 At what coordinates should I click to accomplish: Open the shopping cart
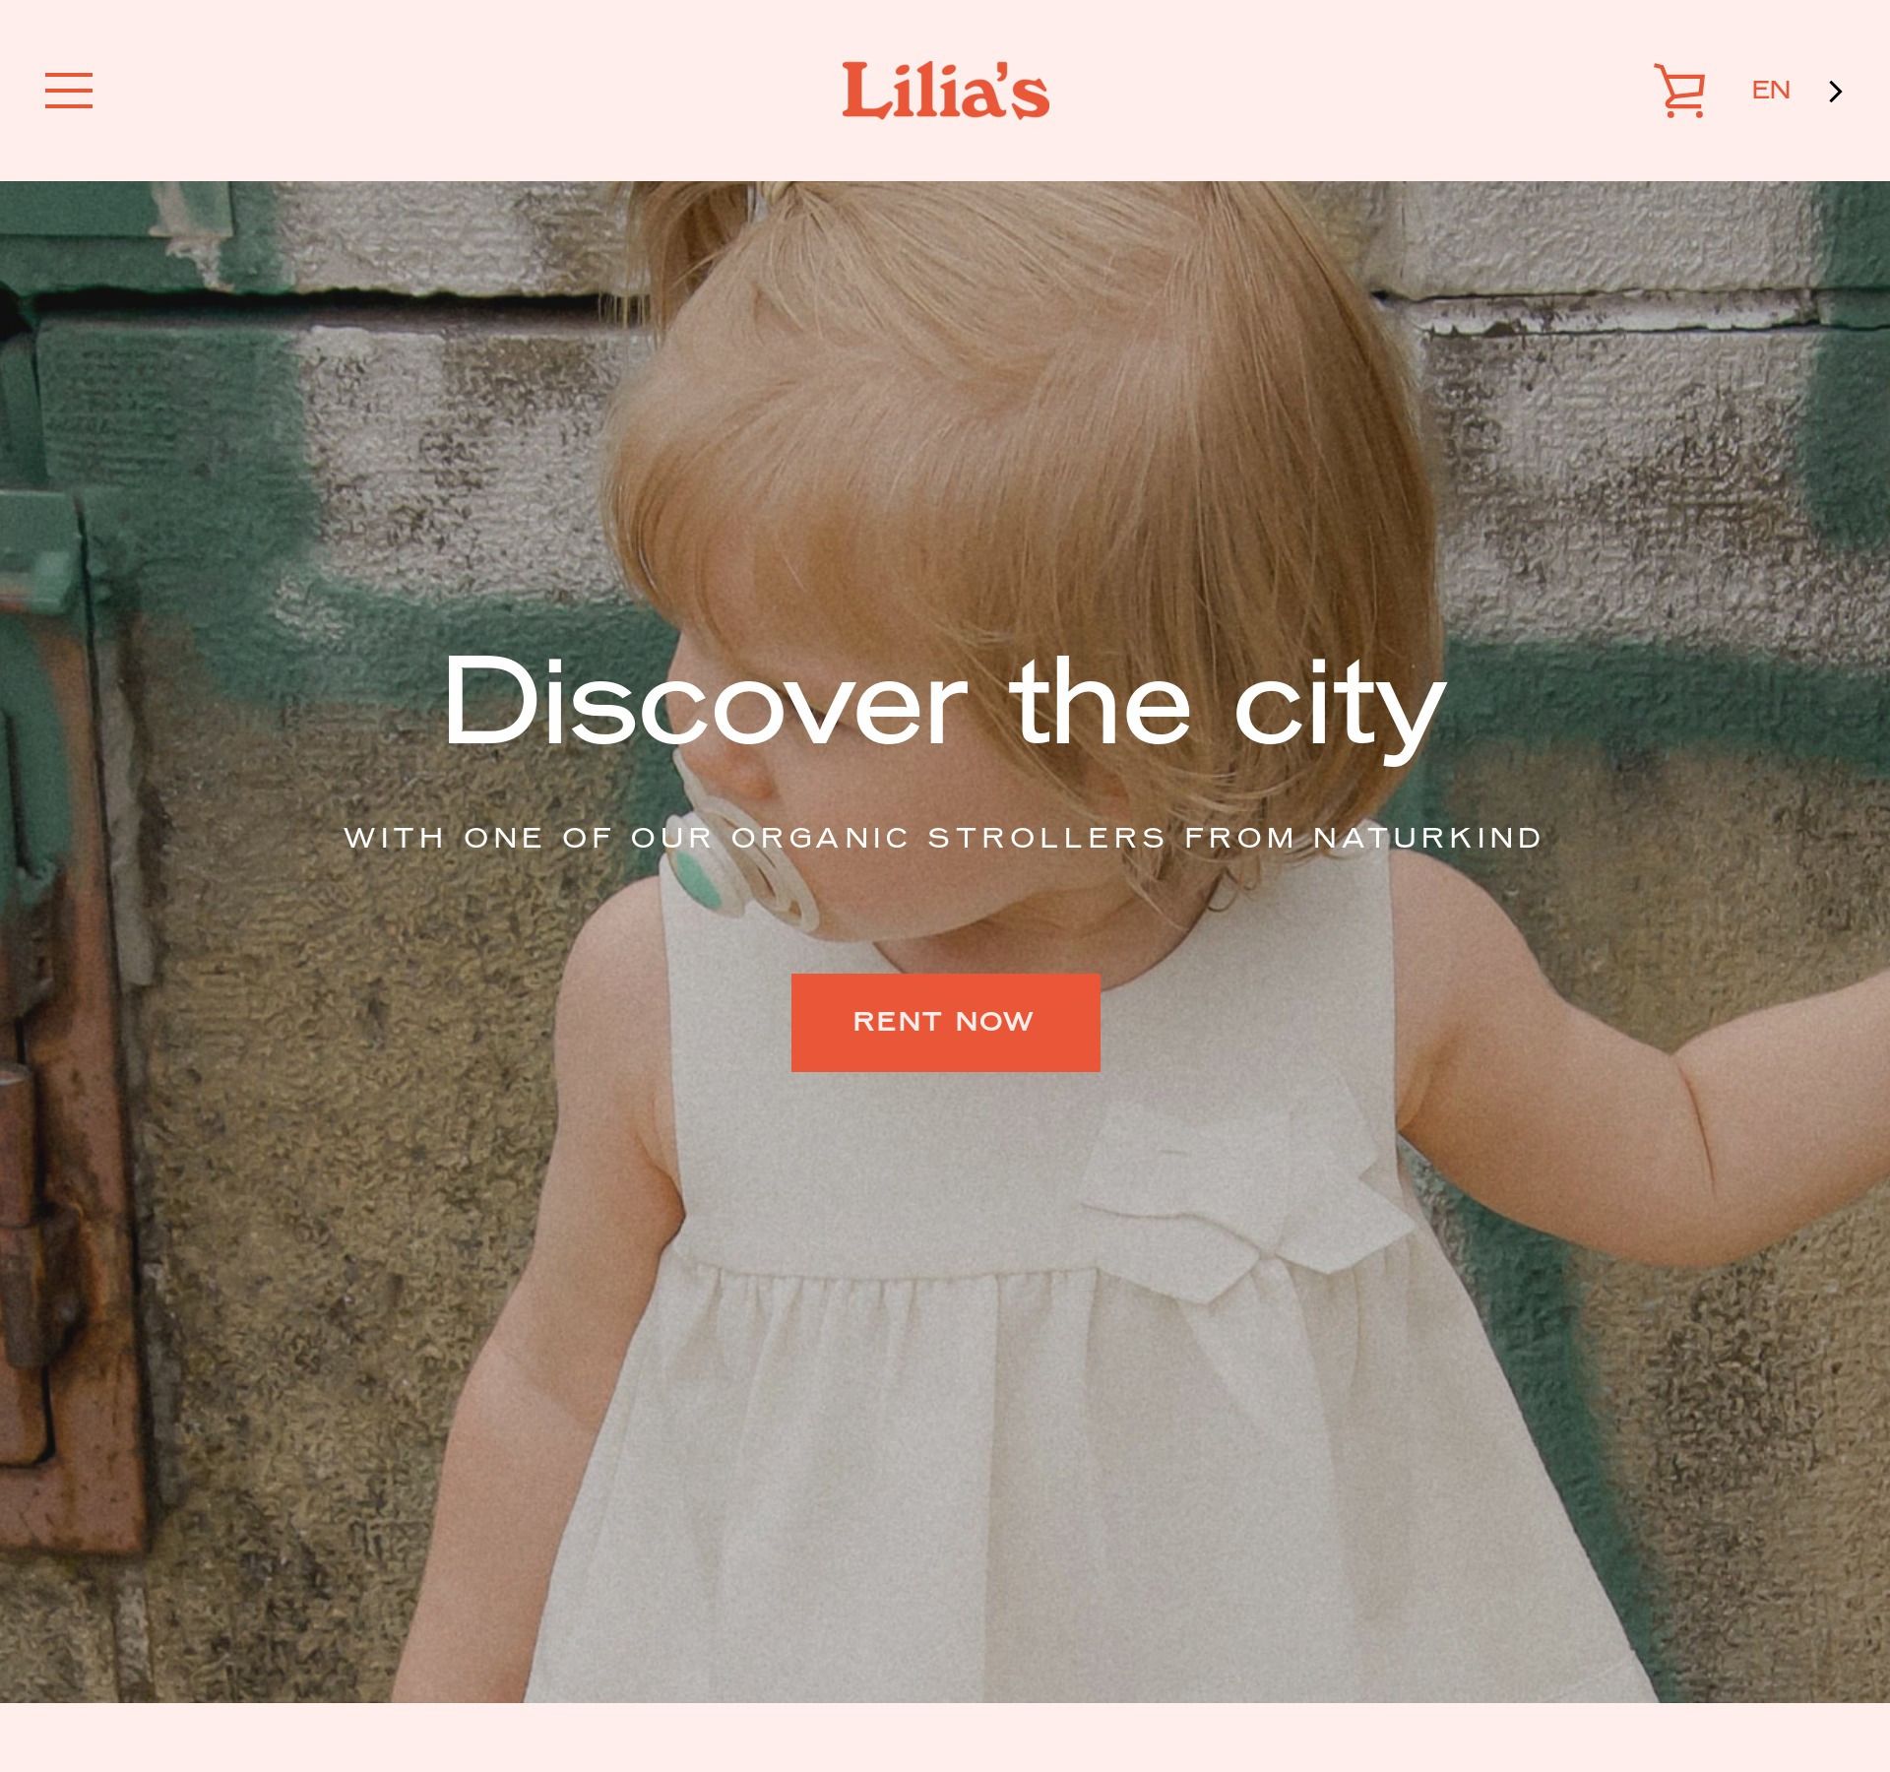[x=1679, y=91]
